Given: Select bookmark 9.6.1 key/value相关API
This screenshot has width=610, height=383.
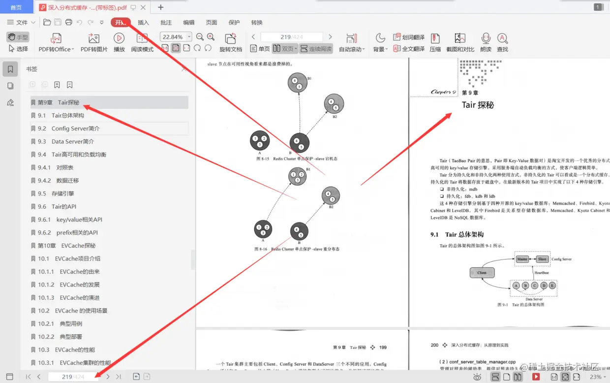Looking at the screenshot, I should click(x=109, y=220).
